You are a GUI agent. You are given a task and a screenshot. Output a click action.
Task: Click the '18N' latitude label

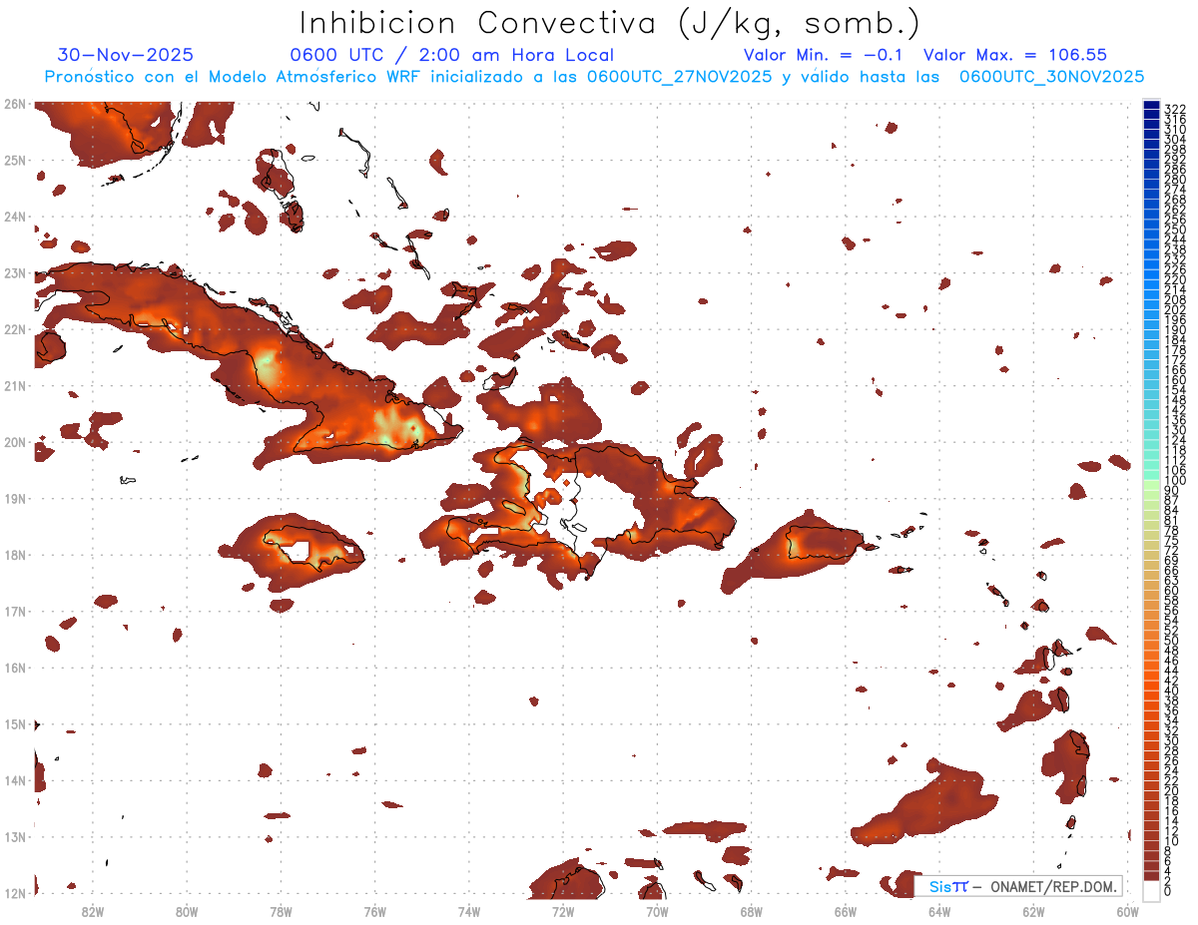[14, 555]
